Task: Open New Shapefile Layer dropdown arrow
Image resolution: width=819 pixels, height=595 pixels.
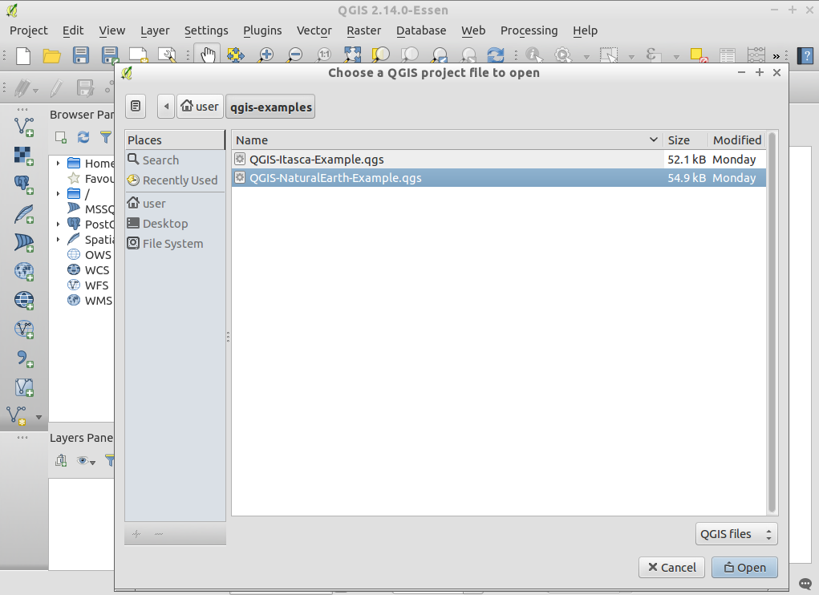Action: (x=39, y=418)
